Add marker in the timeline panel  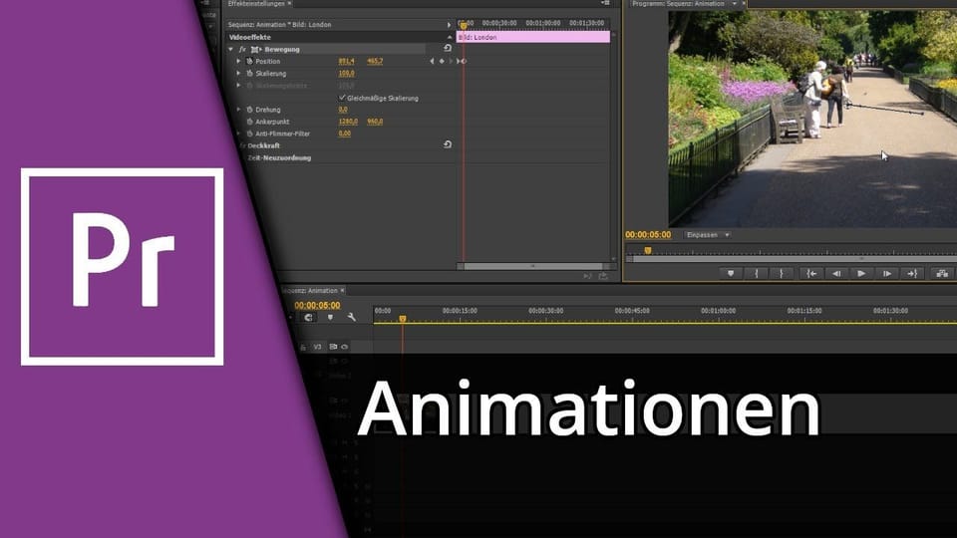pyautogui.click(x=330, y=317)
